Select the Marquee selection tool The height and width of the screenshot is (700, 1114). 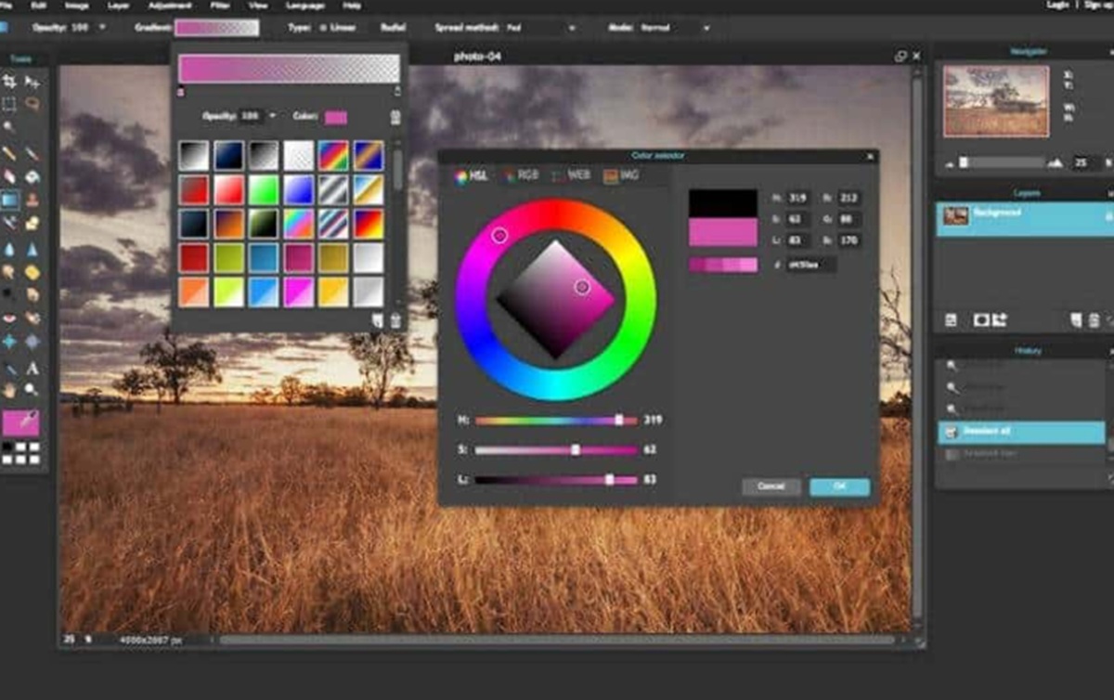point(9,104)
